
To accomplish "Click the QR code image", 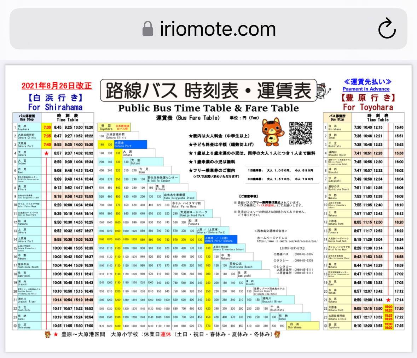I will point(301,133).
